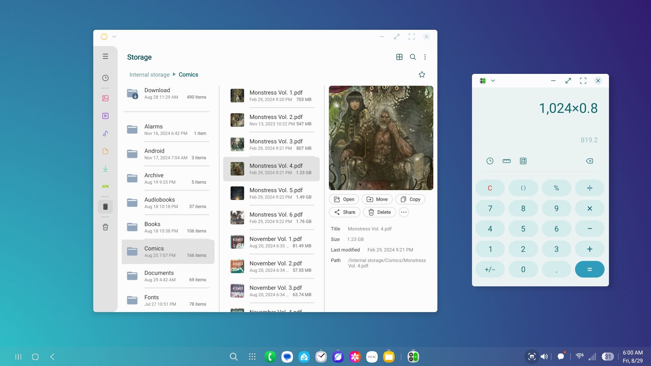The height and width of the screenshot is (366, 651).
Task: Select Internal storage device icon in sidebar
Action: pos(105,207)
